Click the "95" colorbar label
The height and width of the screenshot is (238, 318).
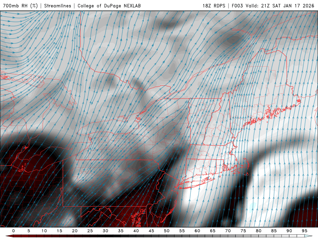point(304,231)
